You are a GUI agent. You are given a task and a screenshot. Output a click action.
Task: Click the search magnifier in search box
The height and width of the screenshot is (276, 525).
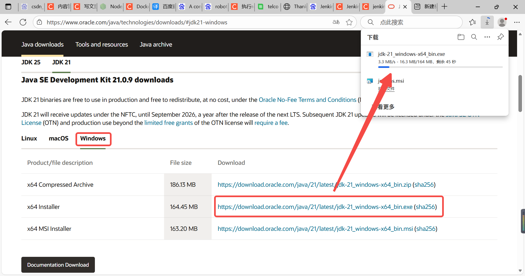371,22
